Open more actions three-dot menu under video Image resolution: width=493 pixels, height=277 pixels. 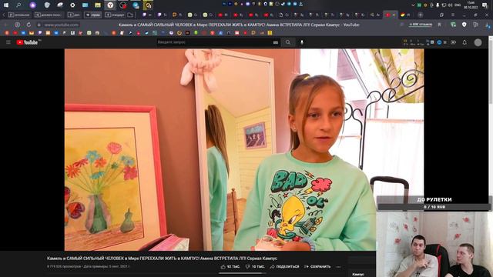[x=338, y=267]
